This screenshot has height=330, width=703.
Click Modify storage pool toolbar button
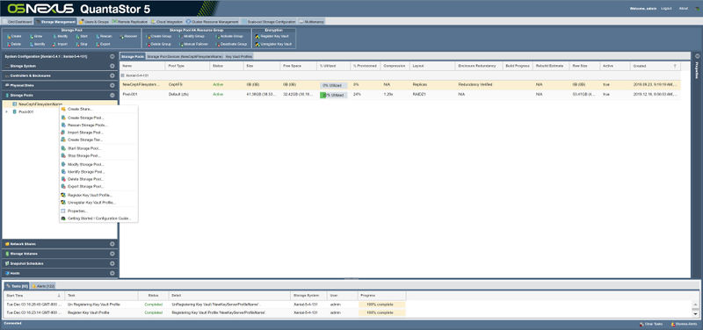(x=61, y=36)
